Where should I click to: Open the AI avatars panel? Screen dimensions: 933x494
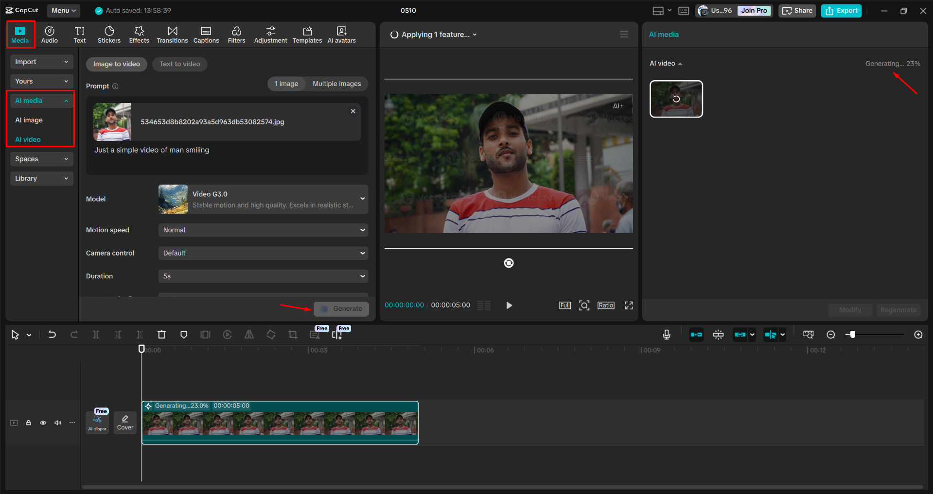tap(341, 34)
